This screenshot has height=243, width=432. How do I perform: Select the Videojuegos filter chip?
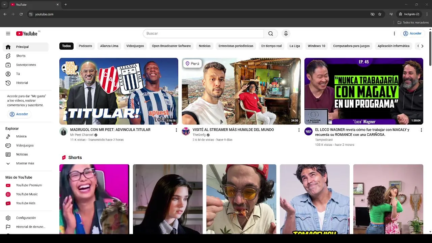[x=135, y=46]
